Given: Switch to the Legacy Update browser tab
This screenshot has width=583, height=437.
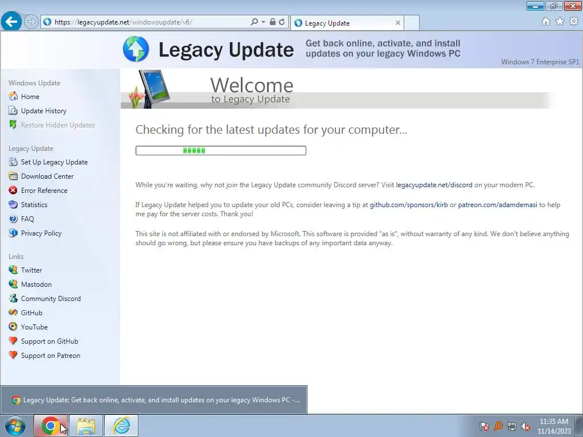Looking at the screenshot, I should click(x=347, y=23).
